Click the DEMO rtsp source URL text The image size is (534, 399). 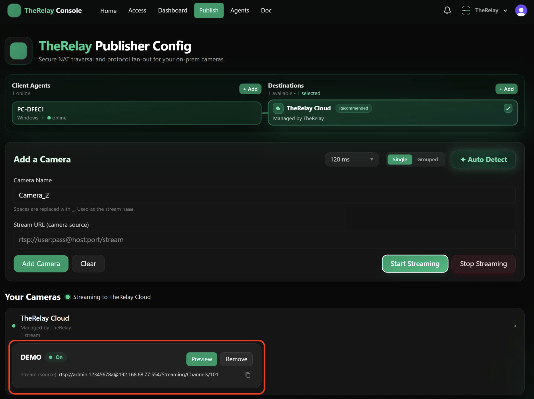[138, 374]
